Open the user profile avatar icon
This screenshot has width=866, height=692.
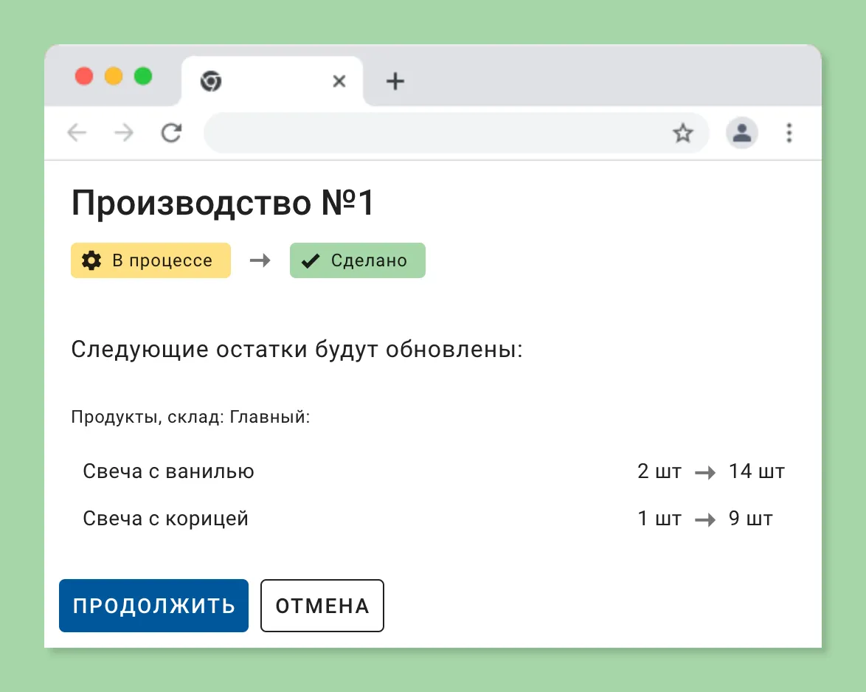tap(742, 133)
